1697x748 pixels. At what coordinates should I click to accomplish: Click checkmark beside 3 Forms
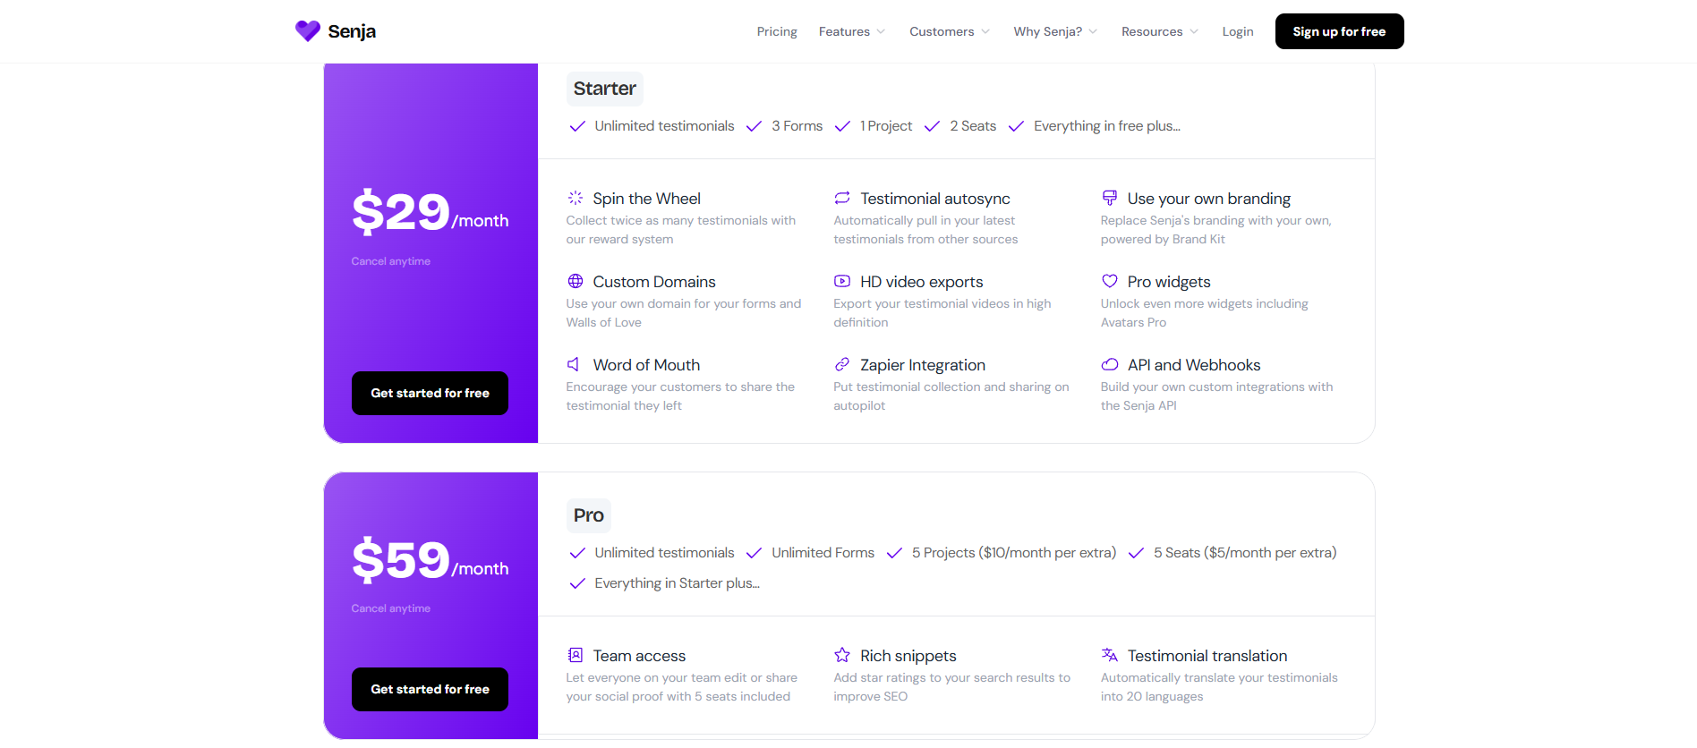click(755, 126)
